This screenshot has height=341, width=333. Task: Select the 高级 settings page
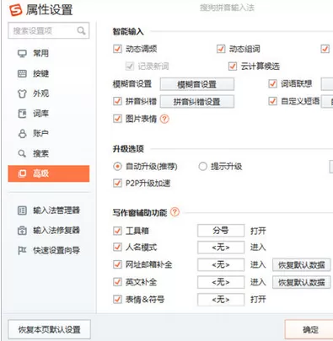pyautogui.click(x=49, y=173)
